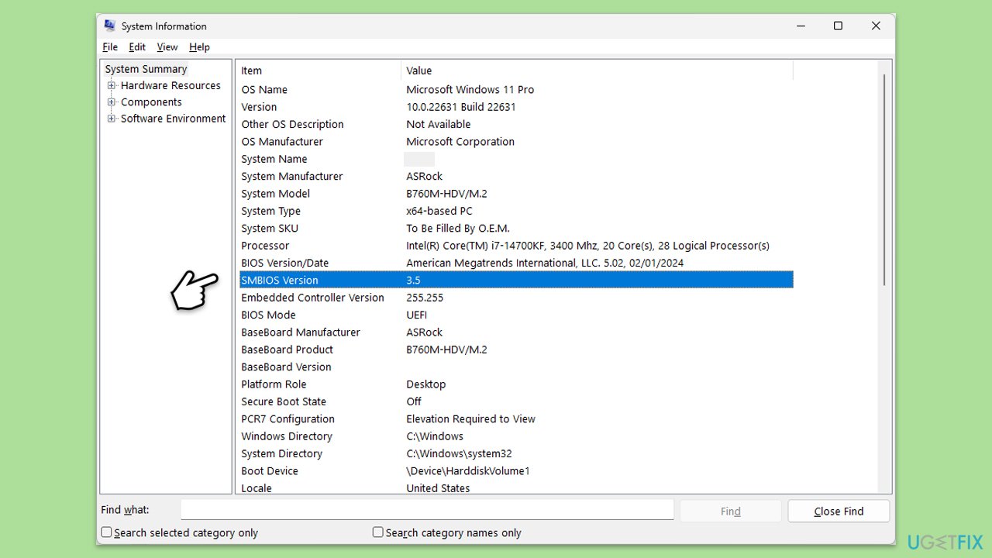This screenshot has width=992, height=558.
Task: Click the value UEFI
Action: tap(416, 315)
